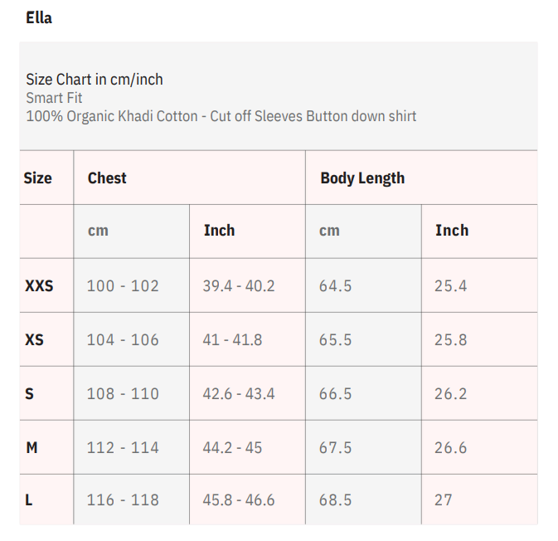
Task: Click the 44.2 - 45 chest inch cell
Action: tap(232, 447)
